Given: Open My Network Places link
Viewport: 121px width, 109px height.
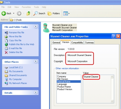Looking at the screenshot, I should pyautogui.click(x=18, y=83).
